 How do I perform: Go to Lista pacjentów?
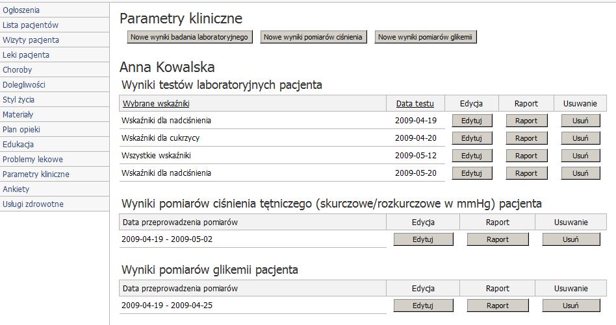31,25
